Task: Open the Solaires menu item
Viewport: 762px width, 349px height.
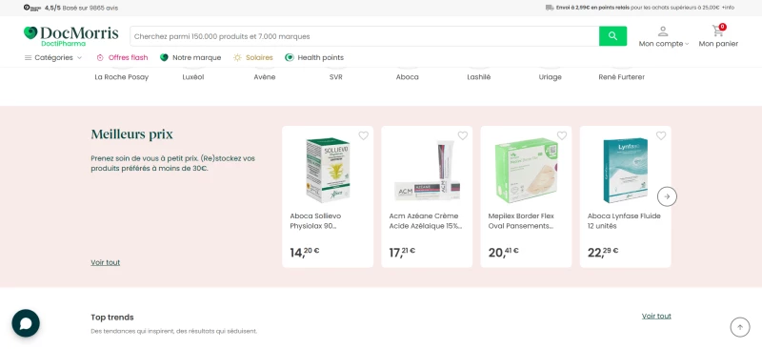Action: (253, 57)
